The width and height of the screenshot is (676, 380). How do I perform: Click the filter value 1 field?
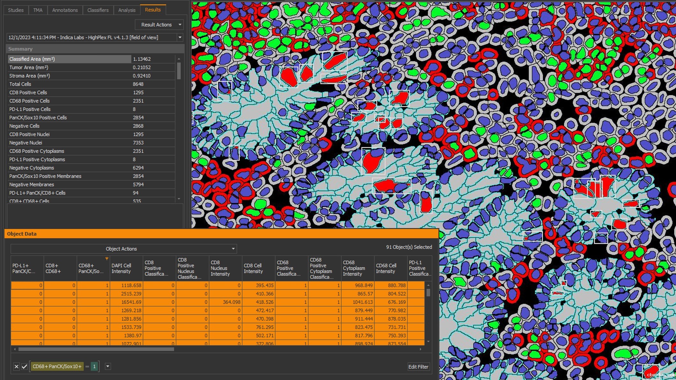pos(94,366)
